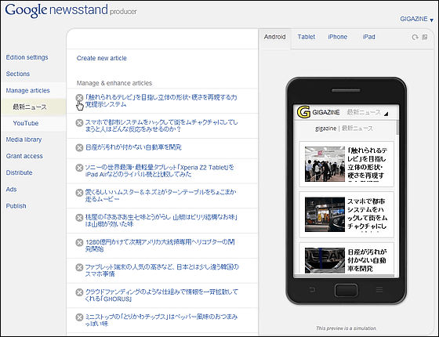439x337 pixels.
Task: Remove the 「触れられるテレビ」 article with its X icon
Action: [79, 98]
